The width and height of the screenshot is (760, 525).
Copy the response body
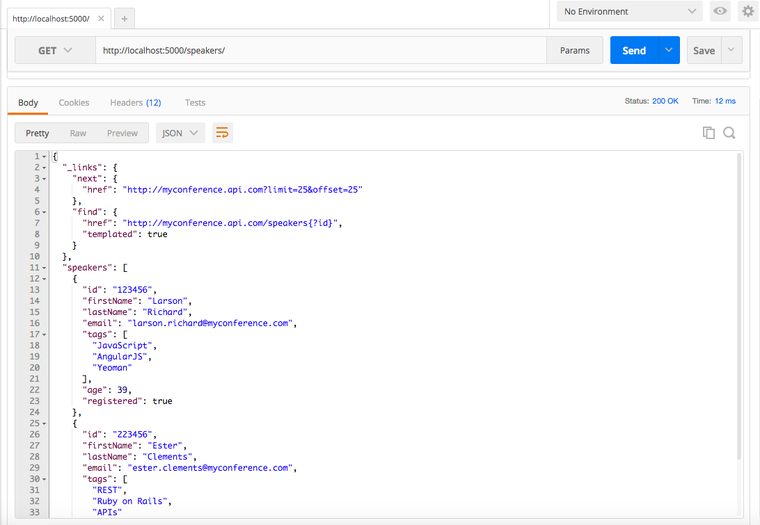[x=708, y=132]
